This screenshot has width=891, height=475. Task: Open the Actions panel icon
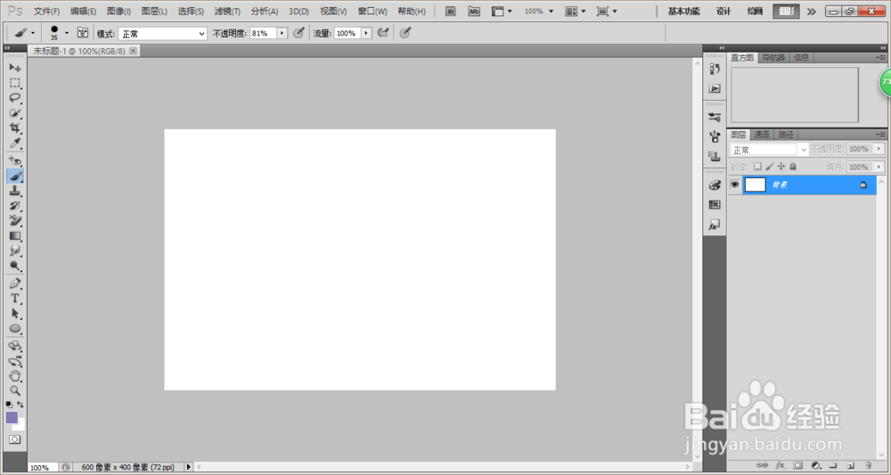[715, 88]
